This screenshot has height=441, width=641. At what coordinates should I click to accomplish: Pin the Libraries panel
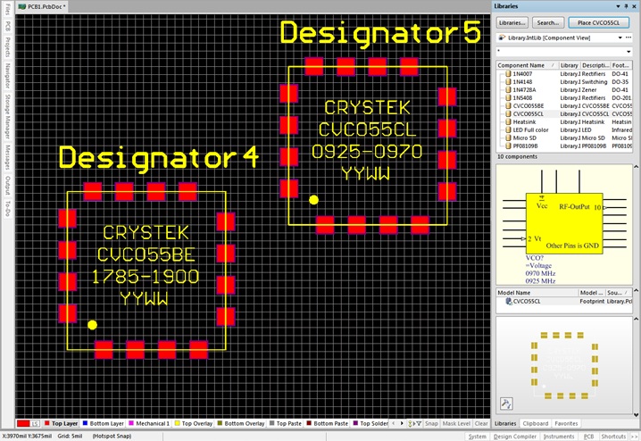(x=626, y=6)
